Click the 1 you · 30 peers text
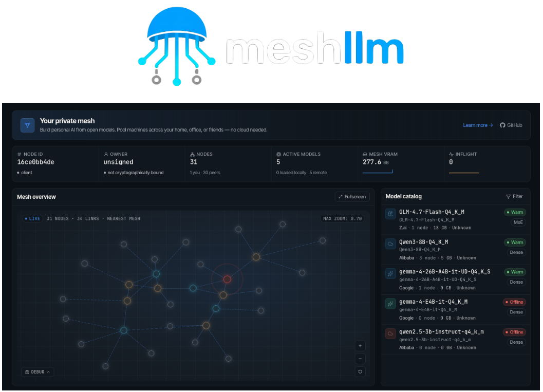543x392 pixels. point(205,173)
